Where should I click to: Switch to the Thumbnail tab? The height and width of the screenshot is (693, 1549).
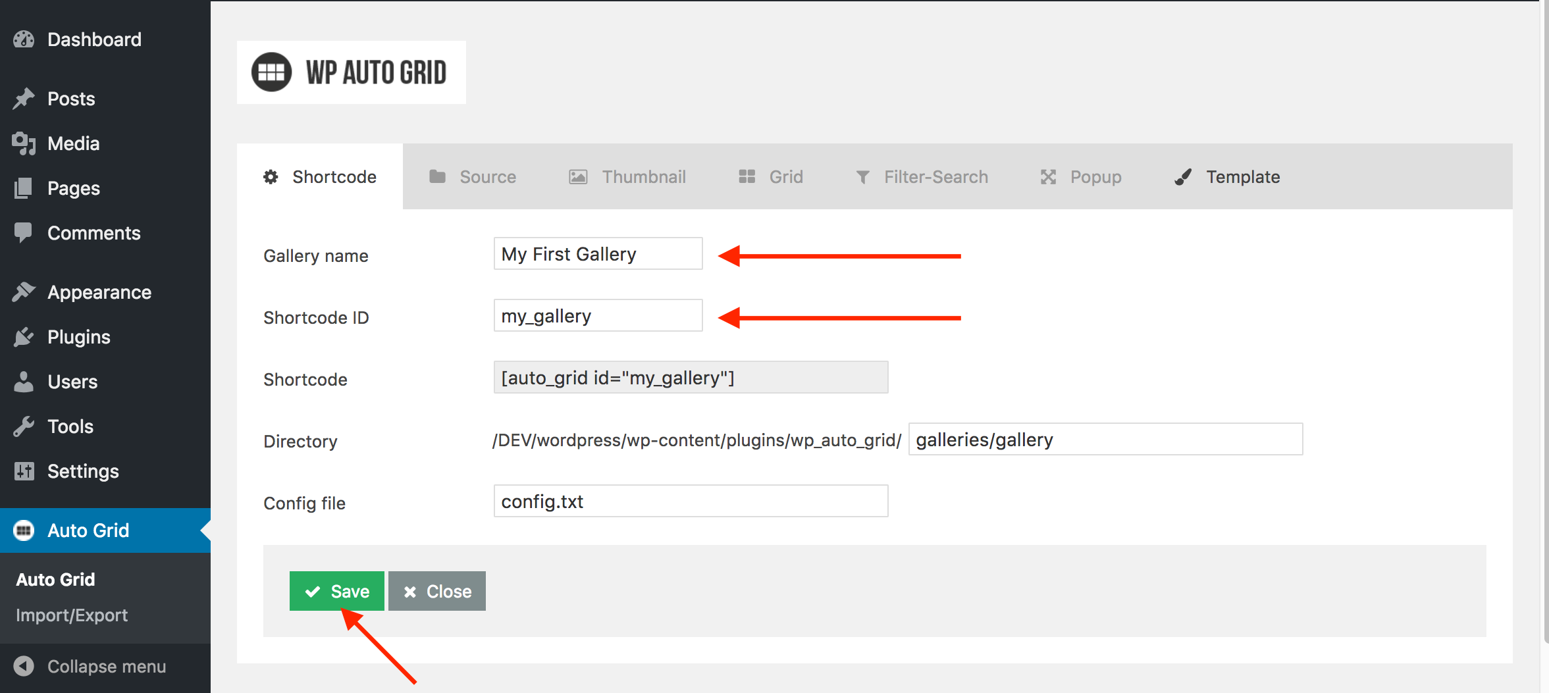(x=627, y=176)
